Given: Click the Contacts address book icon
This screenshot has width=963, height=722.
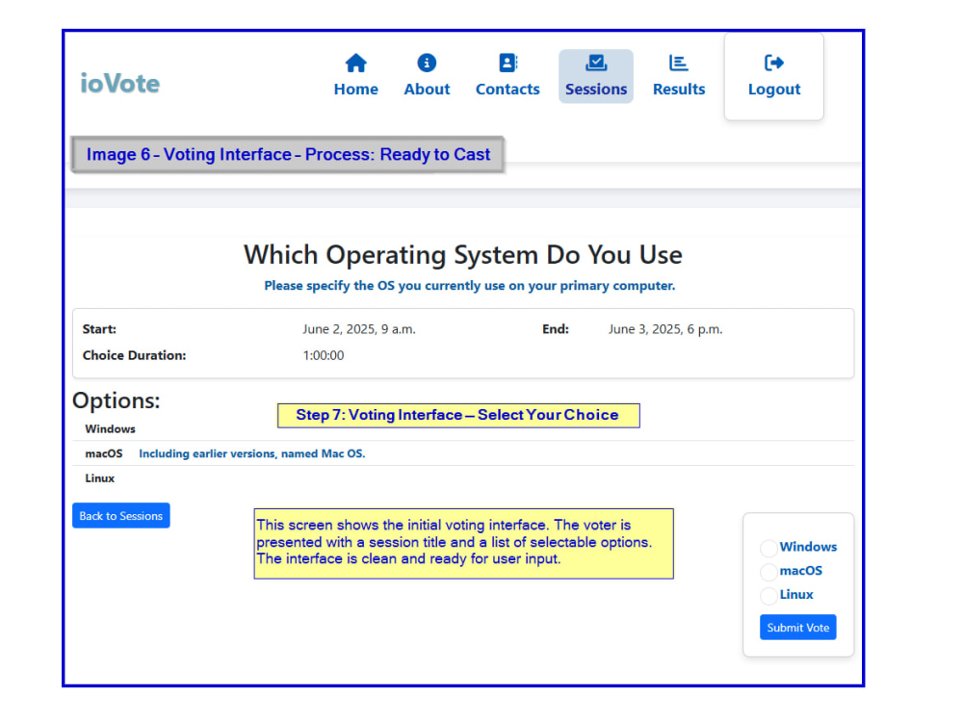Looking at the screenshot, I should (x=508, y=63).
